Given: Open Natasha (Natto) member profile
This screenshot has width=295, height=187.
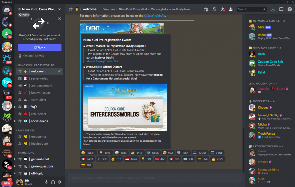Looking at the screenshot, I should coord(270,90).
